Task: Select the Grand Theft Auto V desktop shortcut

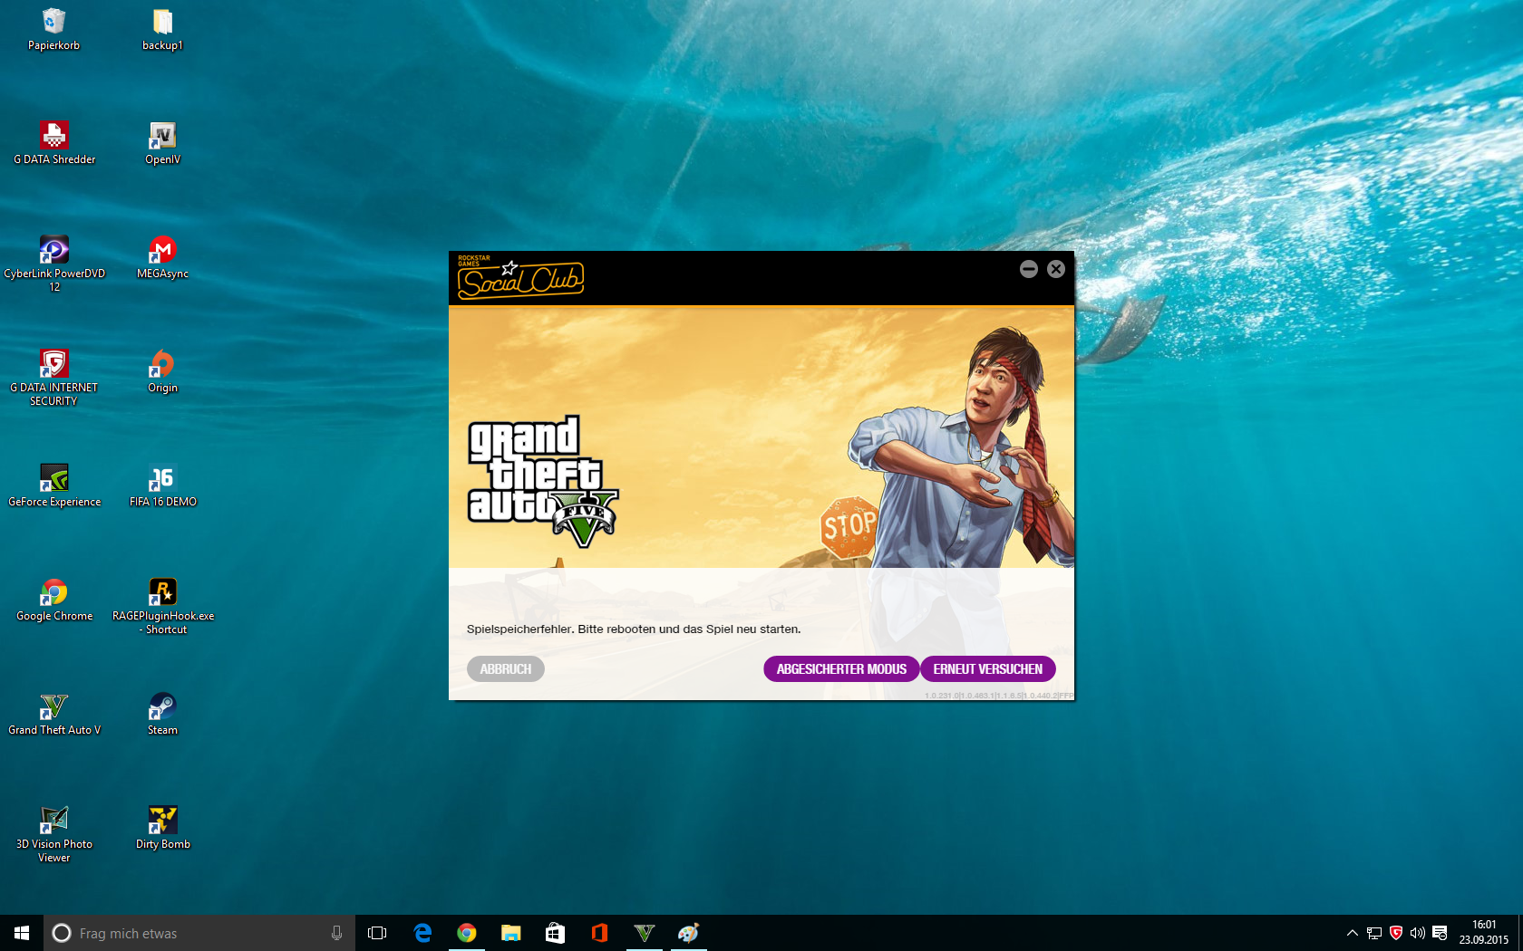Action: (x=54, y=714)
